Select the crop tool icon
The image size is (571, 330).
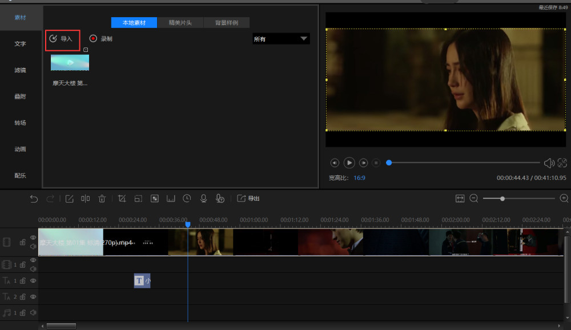[122, 199]
